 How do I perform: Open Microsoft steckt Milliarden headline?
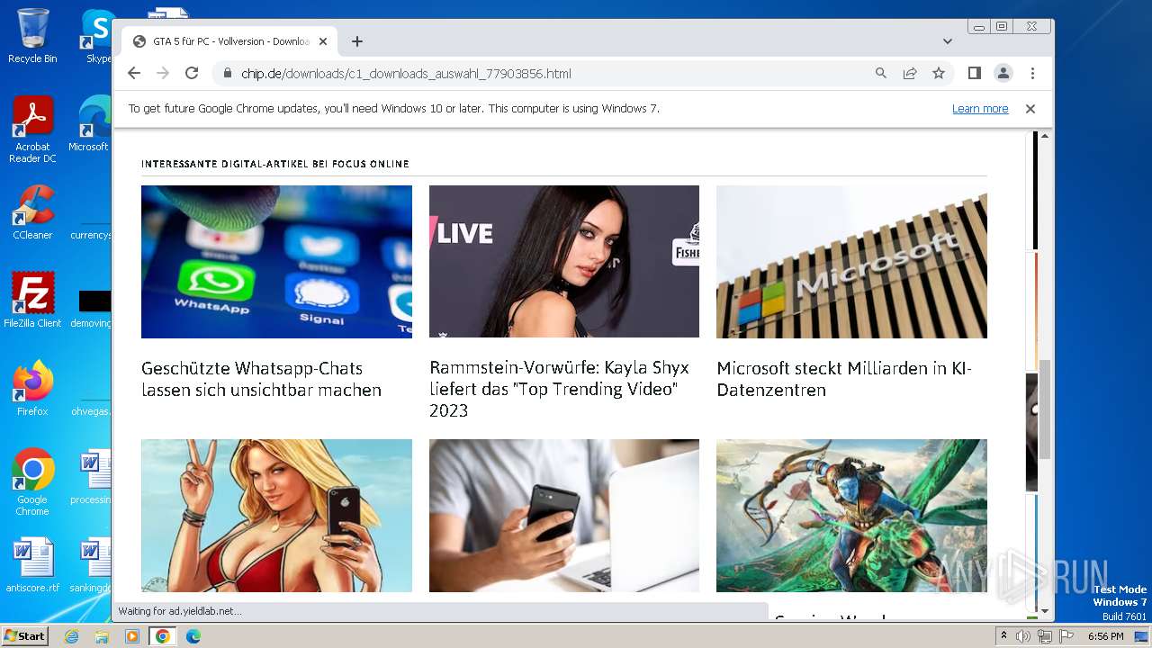click(844, 379)
